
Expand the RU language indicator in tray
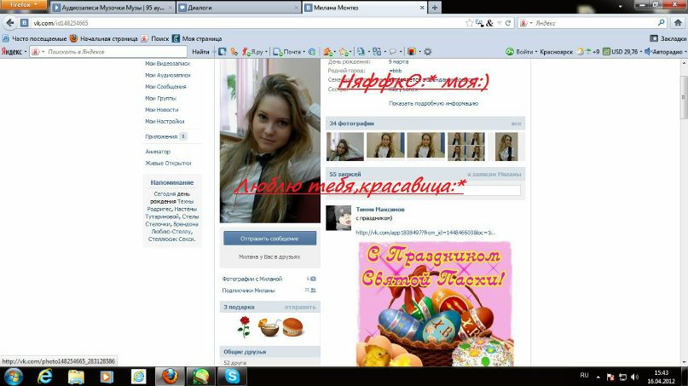click(584, 376)
